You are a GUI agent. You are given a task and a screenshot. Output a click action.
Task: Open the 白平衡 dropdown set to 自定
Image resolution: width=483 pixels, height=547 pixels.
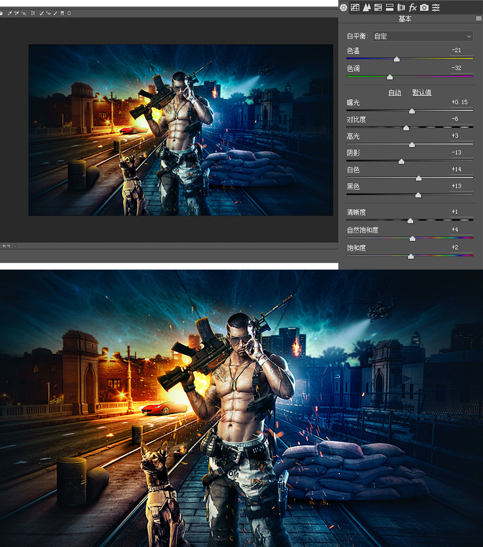click(x=423, y=36)
